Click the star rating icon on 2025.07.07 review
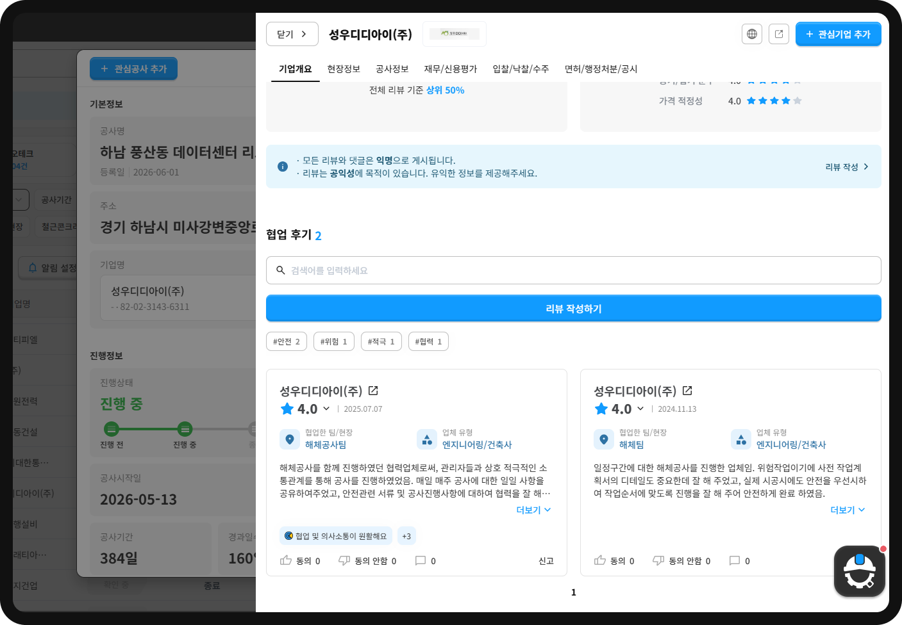Screen dimensions: 902x625 [x=287, y=409]
